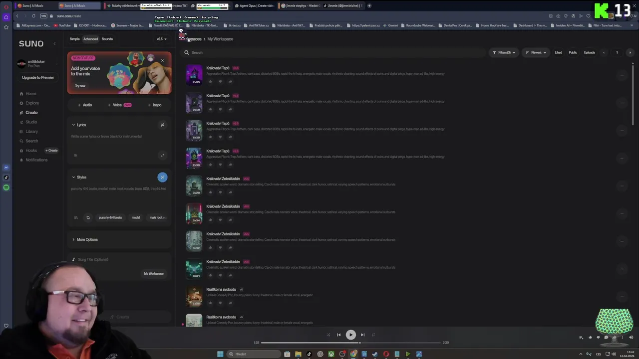Image resolution: width=639 pixels, height=359 pixels.
Task: Like the 2:35 Království Tapů track
Action: (210, 82)
